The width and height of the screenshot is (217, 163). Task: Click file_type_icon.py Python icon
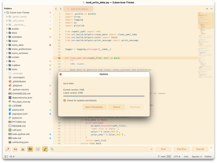tap(10, 102)
